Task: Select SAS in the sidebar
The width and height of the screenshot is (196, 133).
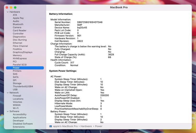Action: [15, 74]
